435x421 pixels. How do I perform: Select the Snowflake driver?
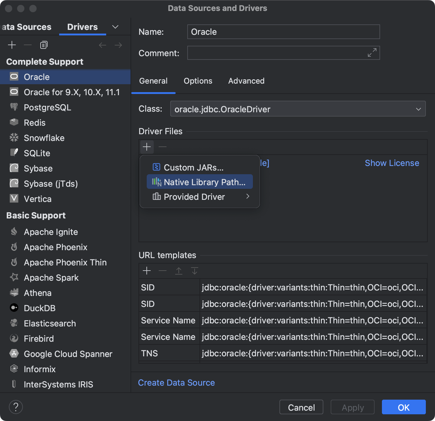(x=44, y=138)
